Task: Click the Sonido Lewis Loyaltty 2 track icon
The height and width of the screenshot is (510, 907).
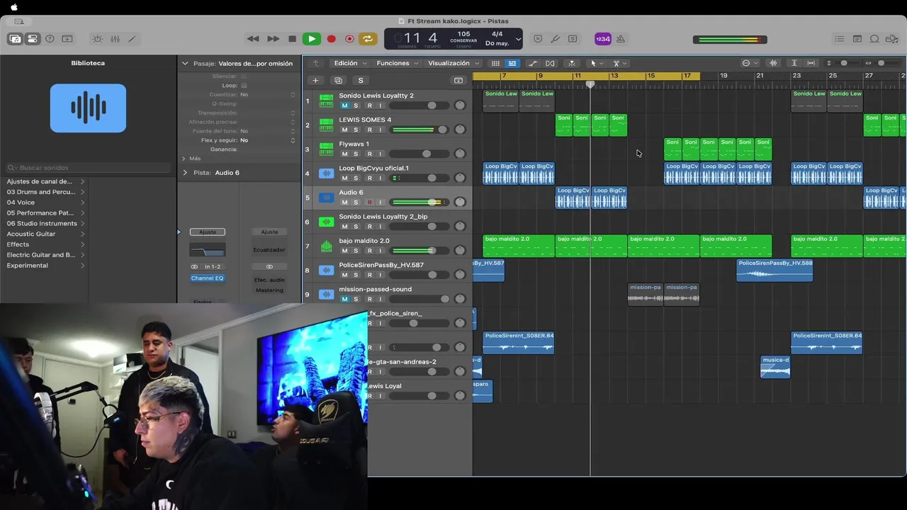Action: pyautogui.click(x=326, y=101)
